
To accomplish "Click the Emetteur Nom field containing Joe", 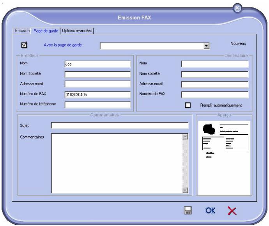I will [97, 64].
